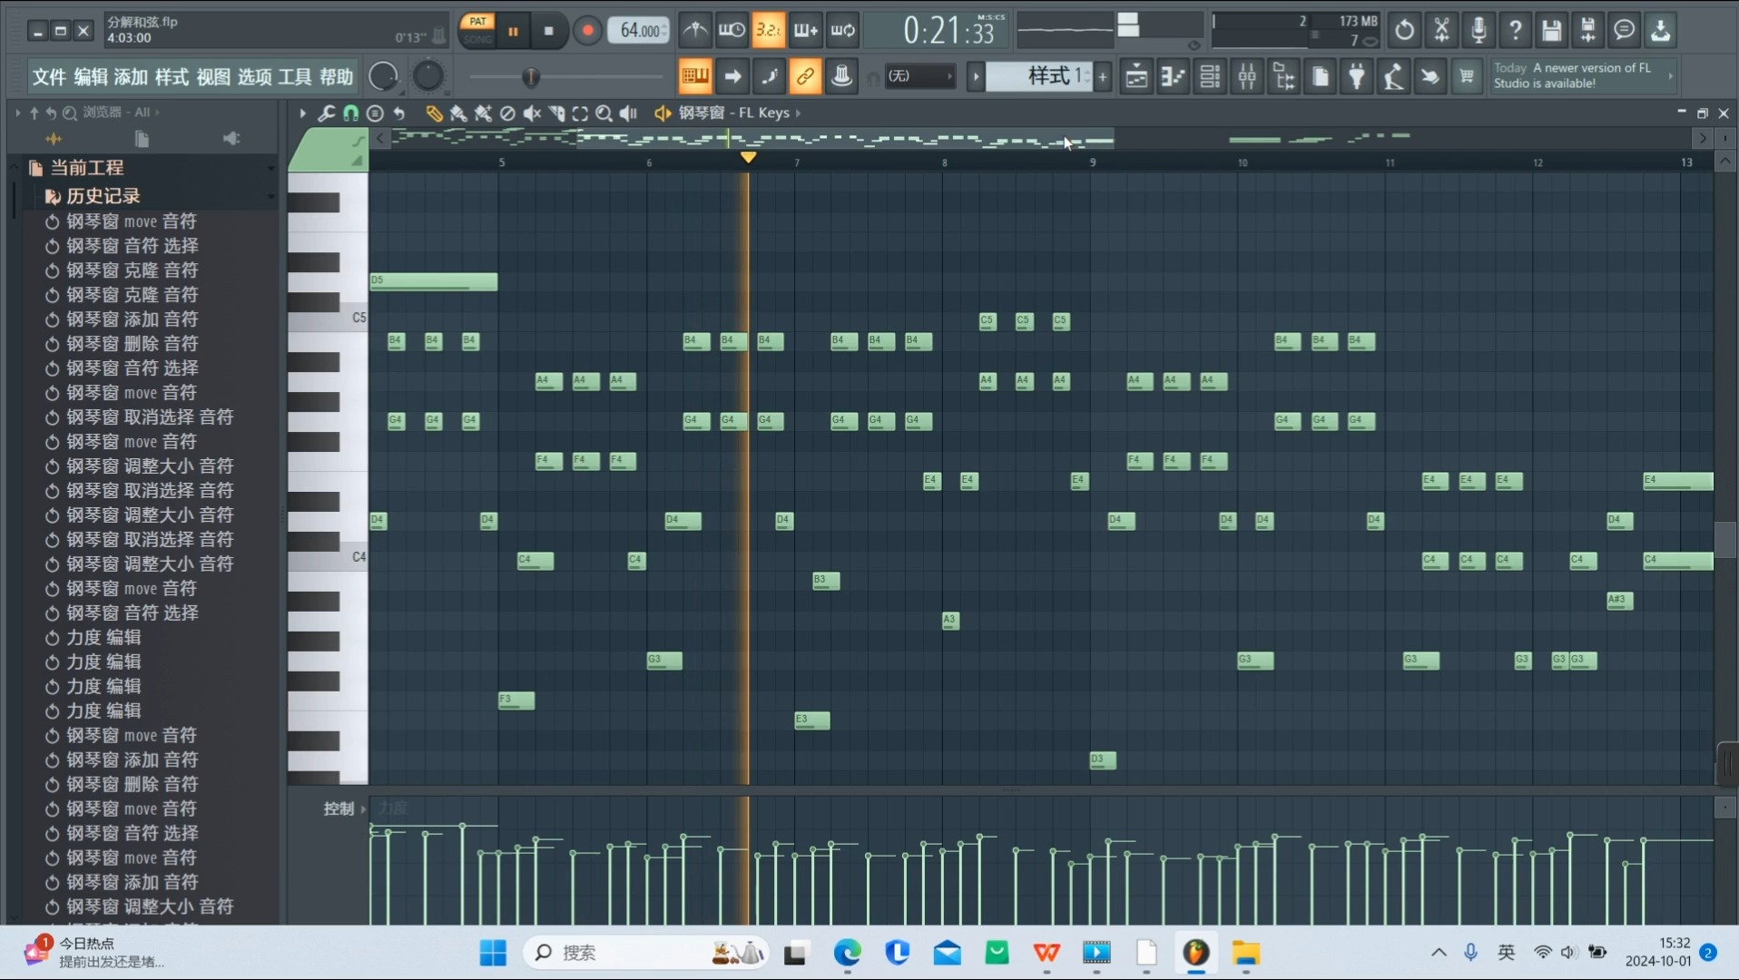This screenshot has width=1739, height=980.
Task: Open the 文件 menu
Action: [x=48, y=76]
